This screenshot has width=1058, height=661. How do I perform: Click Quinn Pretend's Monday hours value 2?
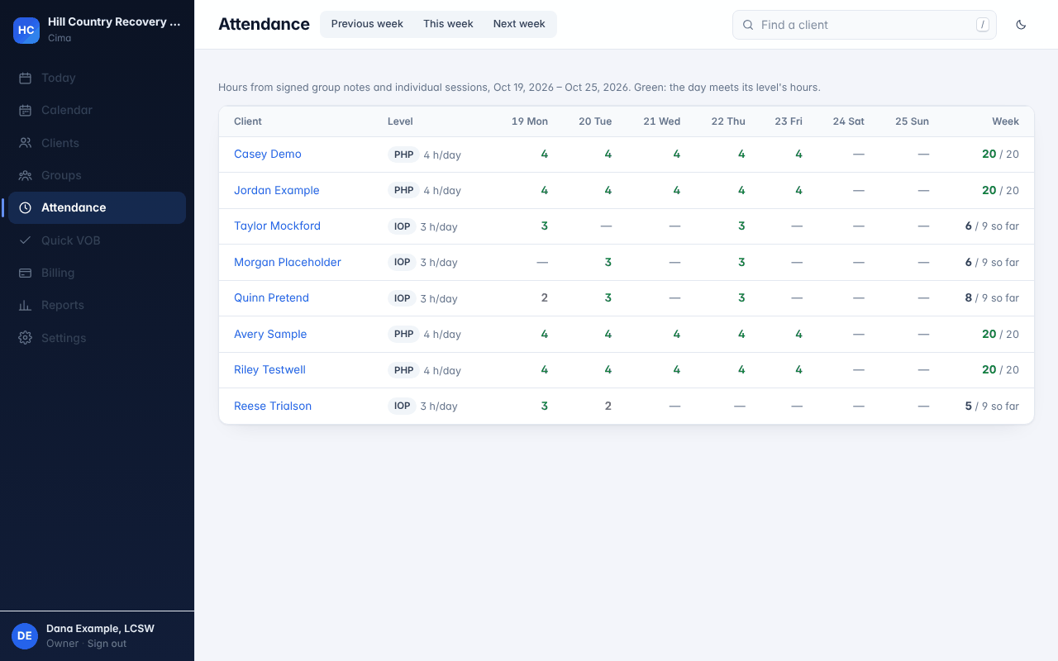[544, 297]
